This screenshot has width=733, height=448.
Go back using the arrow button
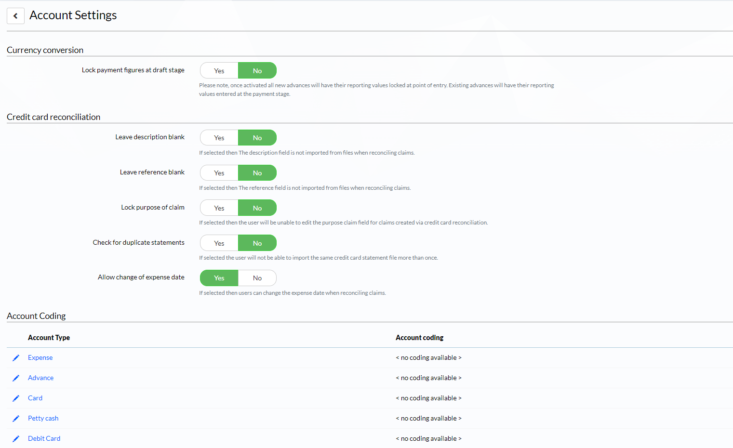click(x=15, y=15)
